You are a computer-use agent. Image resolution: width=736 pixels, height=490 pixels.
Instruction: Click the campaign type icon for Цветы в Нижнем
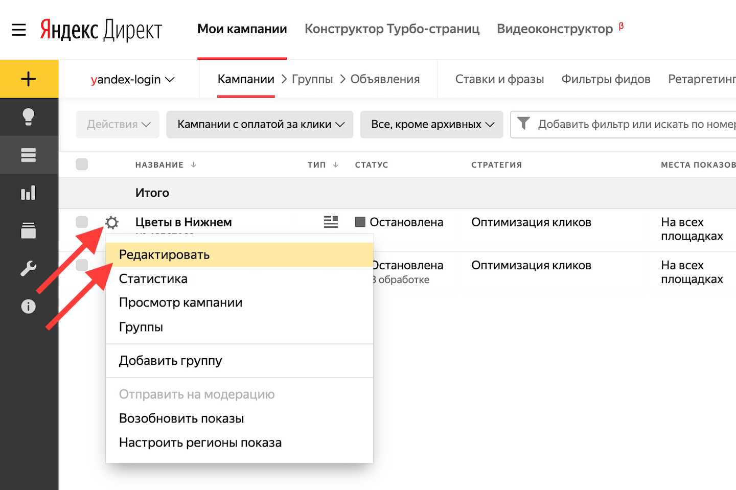pos(331,222)
